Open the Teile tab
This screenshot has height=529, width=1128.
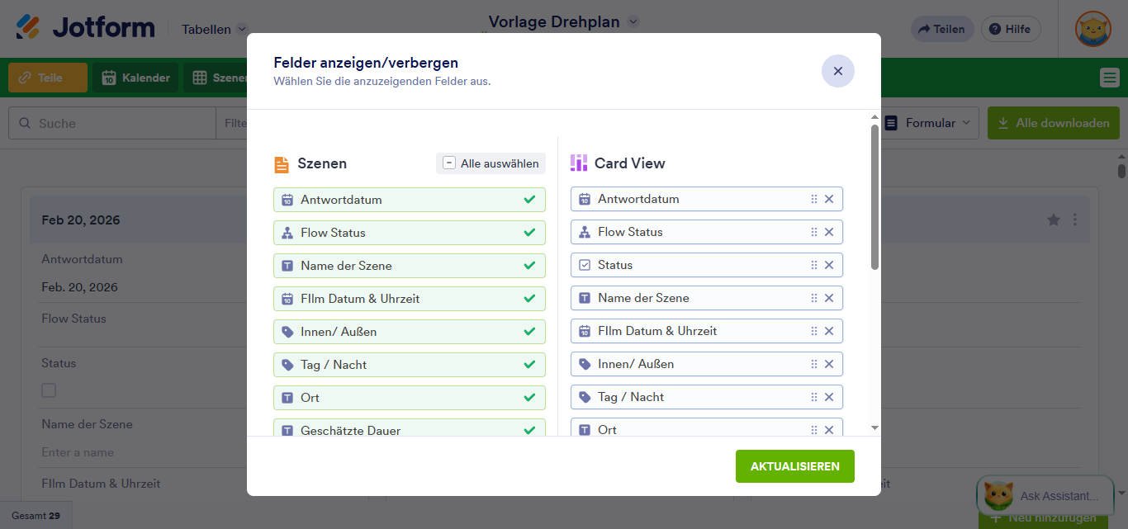(48, 78)
